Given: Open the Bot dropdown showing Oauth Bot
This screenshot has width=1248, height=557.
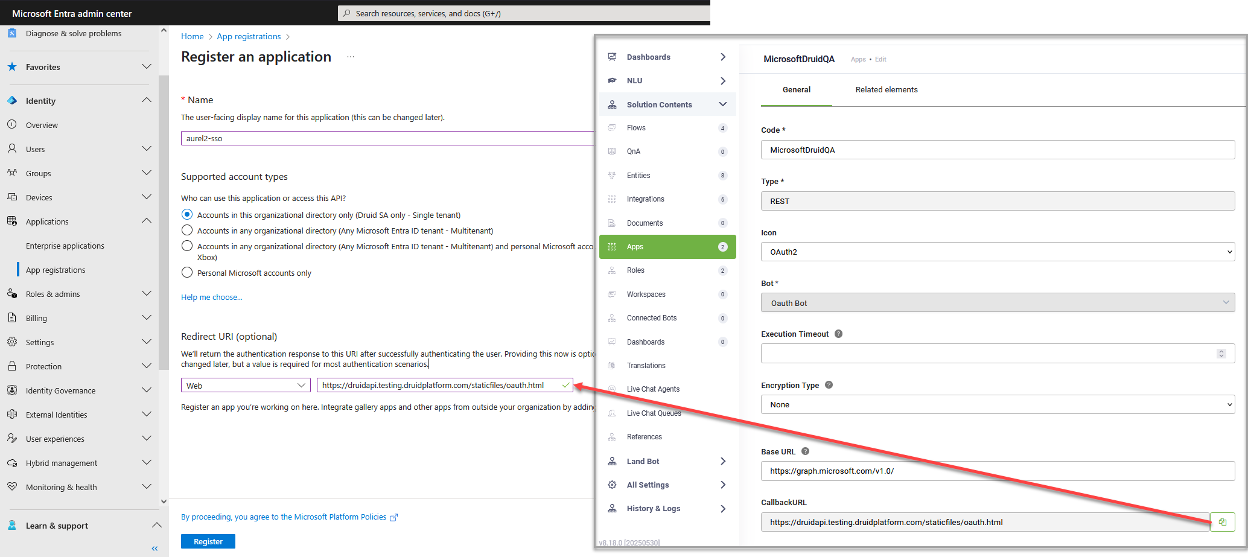Looking at the screenshot, I should pos(998,303).
